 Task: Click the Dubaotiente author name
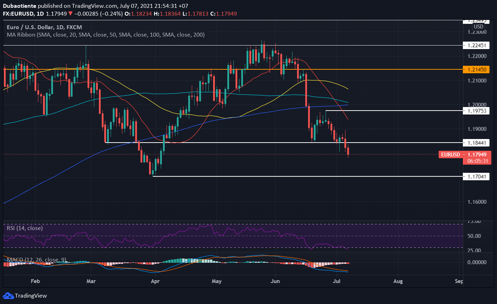coord(20,6)
